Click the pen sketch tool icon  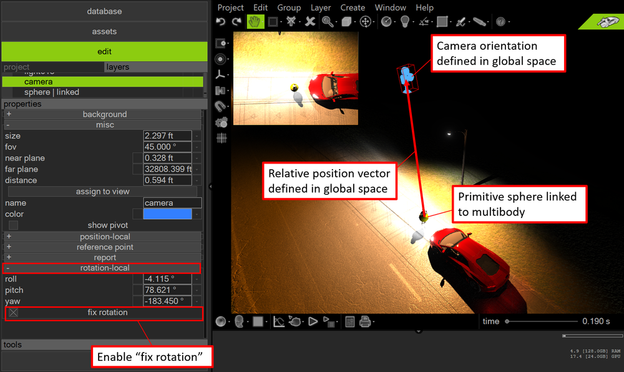point(461,21)
